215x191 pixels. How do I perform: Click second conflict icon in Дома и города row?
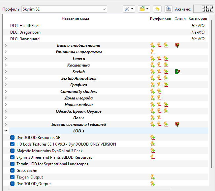pos(159,98)
